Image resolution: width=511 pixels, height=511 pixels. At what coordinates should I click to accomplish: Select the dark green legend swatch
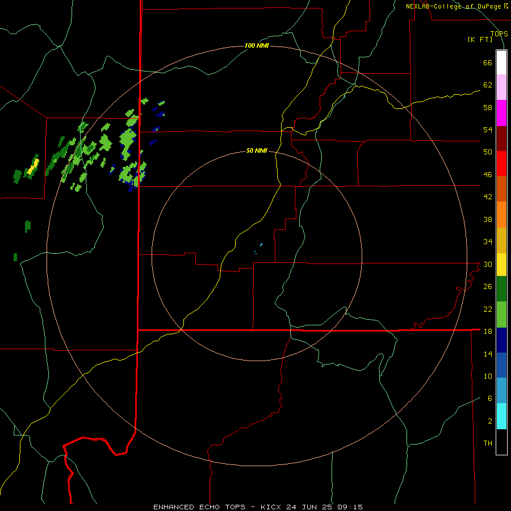(x=501, y=289)
